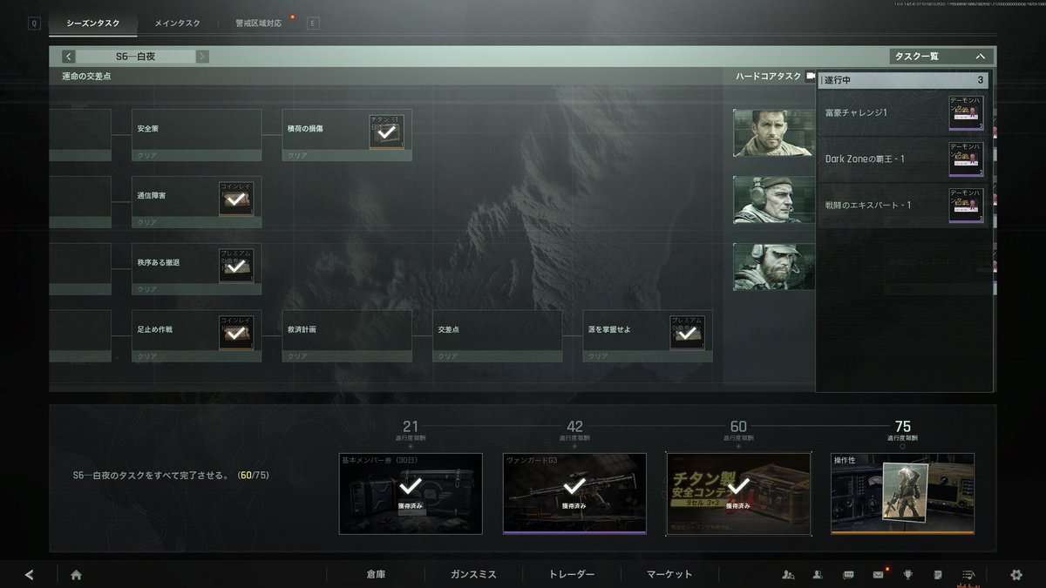Image resolution: width=1046 pixels, height=588 pixels.
Task: Select the 安全策 task node
Action: (196, 135)
